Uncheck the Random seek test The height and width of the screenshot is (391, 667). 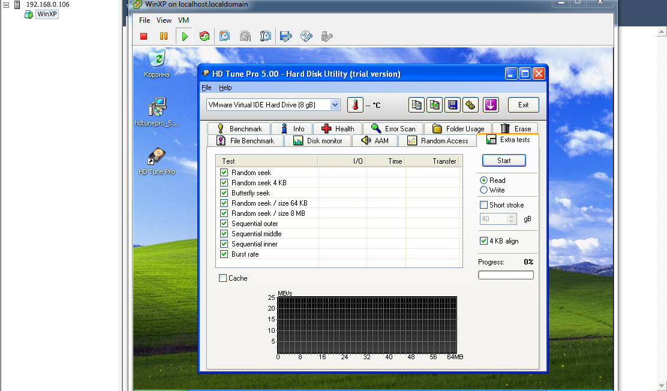[x=224, y=173]
